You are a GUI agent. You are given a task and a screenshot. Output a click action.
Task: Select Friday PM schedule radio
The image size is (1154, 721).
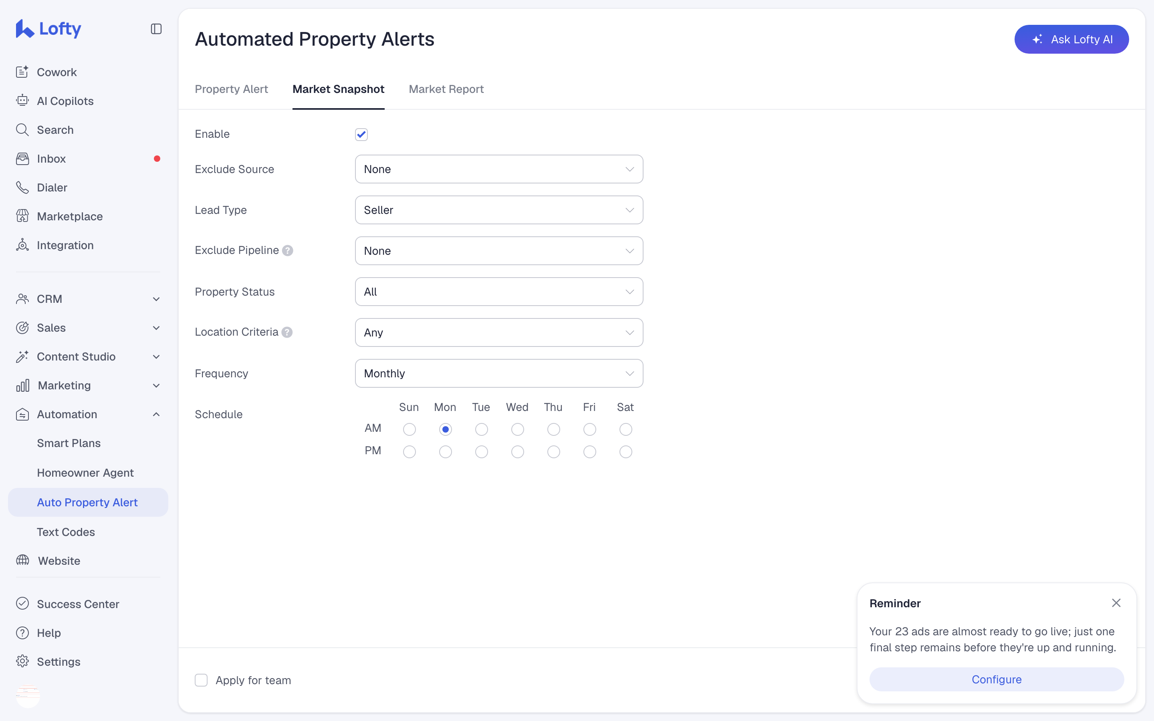[590, 451]
